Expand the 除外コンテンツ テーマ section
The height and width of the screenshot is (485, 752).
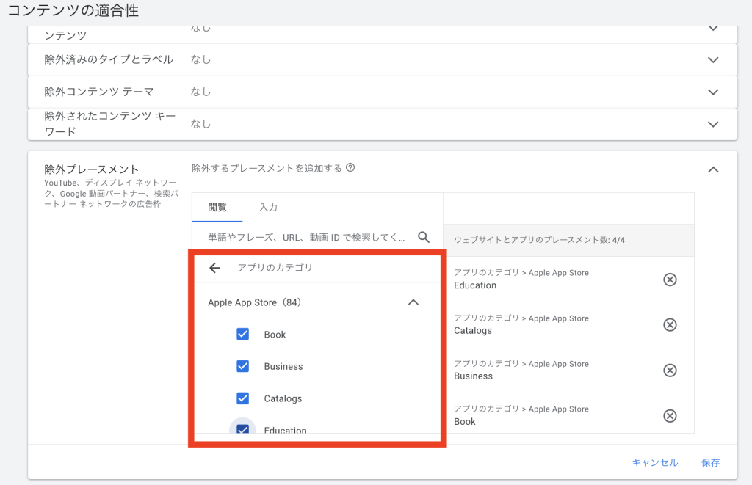(x=712, y=92)
